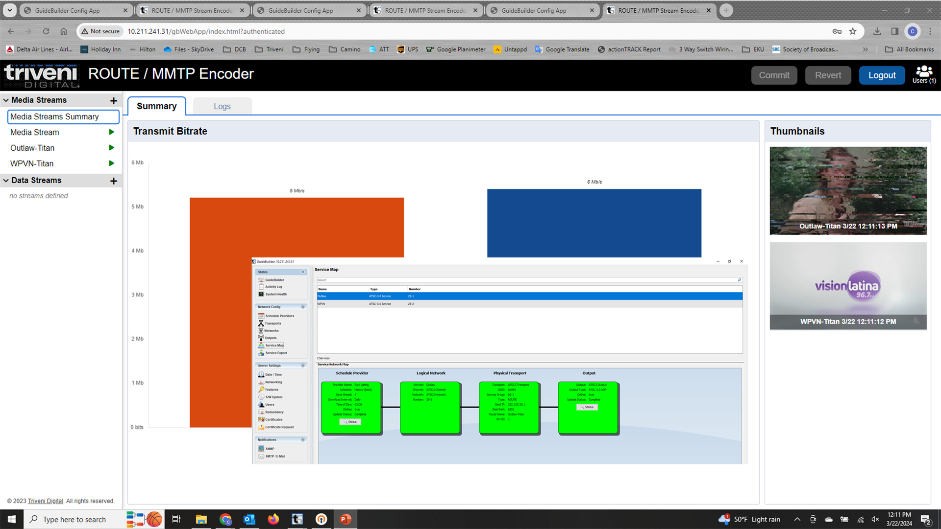Screen dimensions: 941x529
Task: Add a new media stream with plus icon
Action: tap(114, 100)
